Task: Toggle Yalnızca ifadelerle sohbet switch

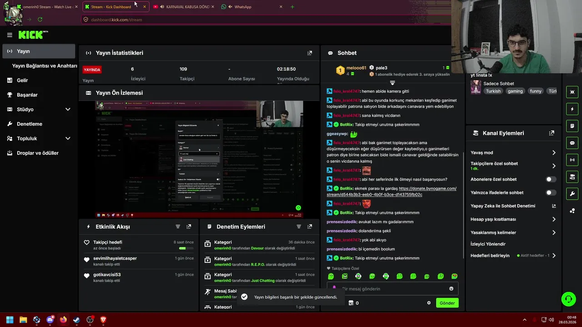Action: 551,193
